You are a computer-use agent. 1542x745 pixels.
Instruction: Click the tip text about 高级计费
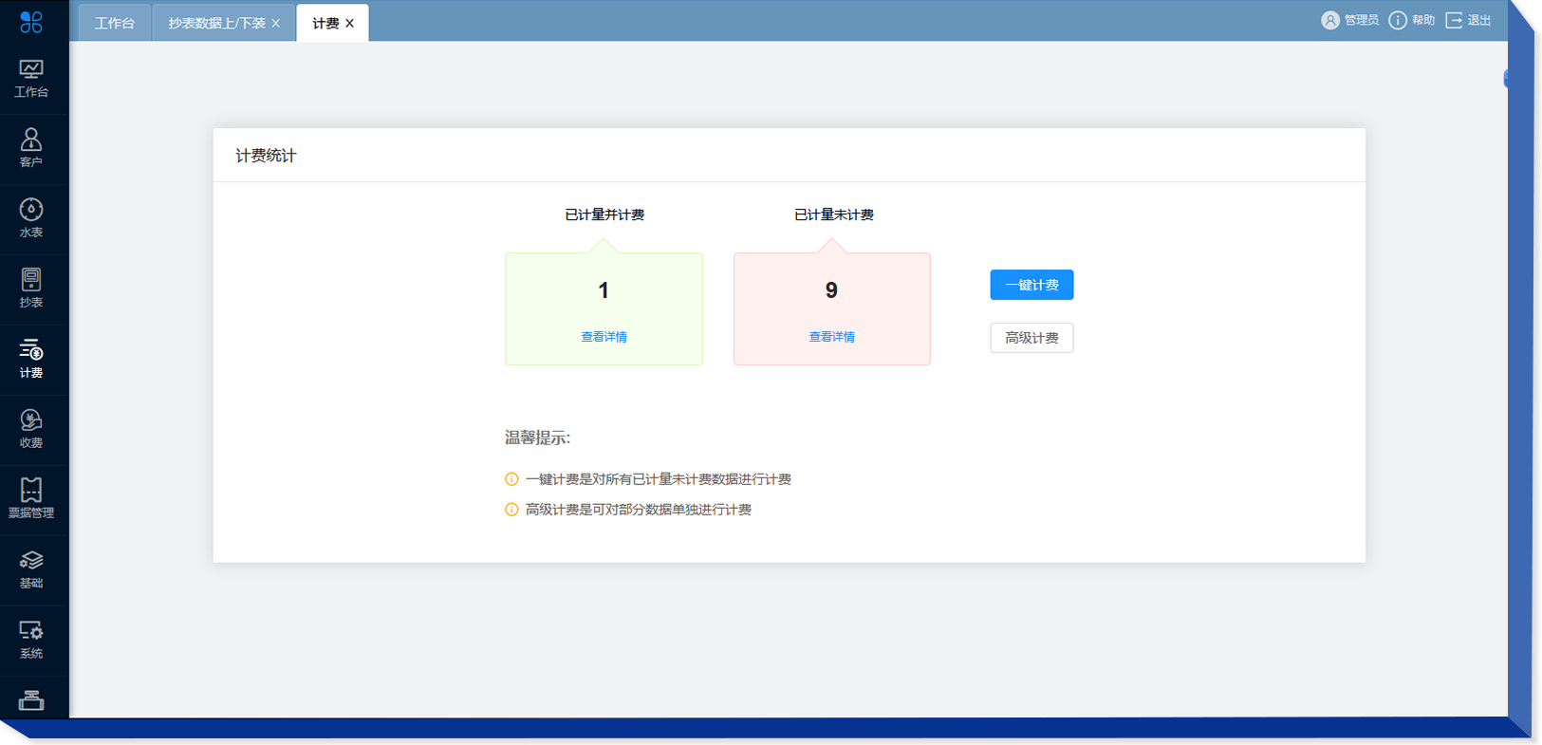pos(639,510)
